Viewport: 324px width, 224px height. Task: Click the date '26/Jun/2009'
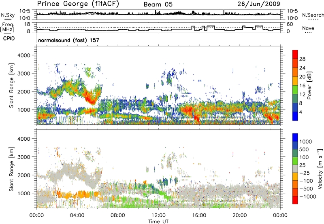[259, 4]
